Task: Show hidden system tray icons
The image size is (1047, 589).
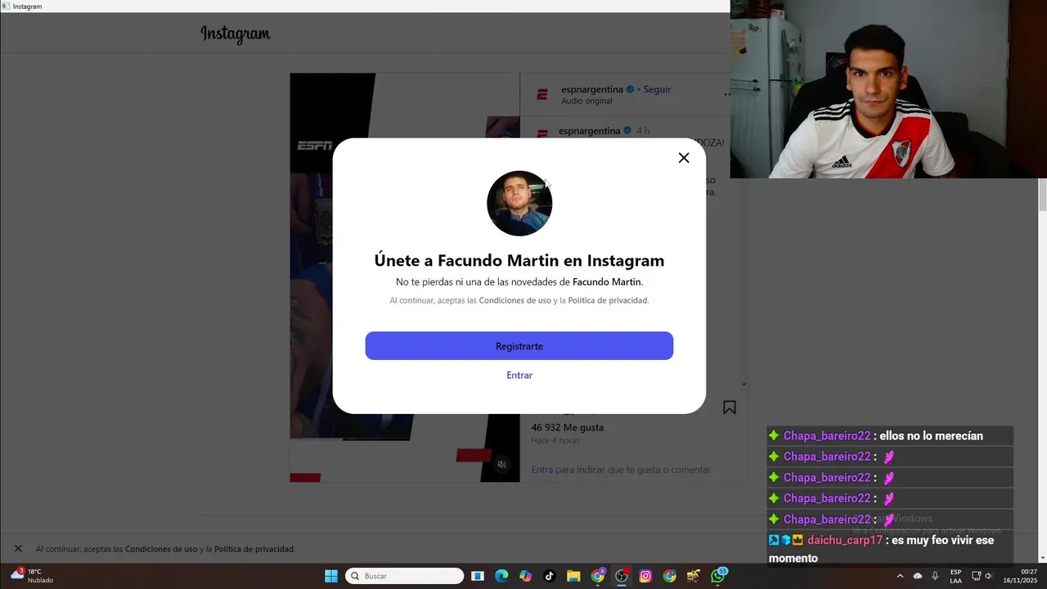Action: pyautogui.click(x=900, y=576)
